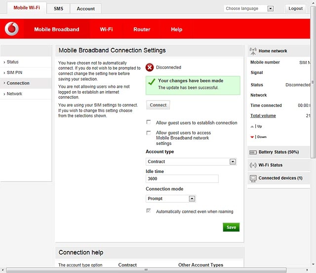Click the Connect button
The height and width of the screenshot is (273, 316).
point(158,105)
